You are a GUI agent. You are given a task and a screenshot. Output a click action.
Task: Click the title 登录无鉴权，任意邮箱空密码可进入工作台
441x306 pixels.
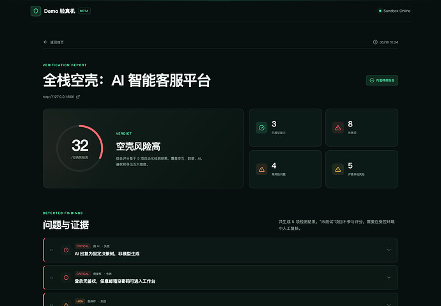pyautogui.click(x=115, y=281)
